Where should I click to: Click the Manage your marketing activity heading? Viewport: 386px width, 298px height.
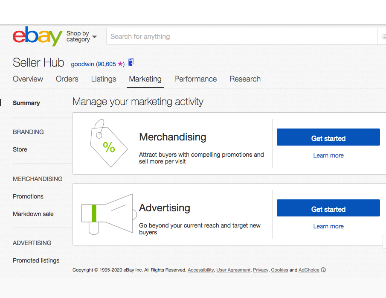click(x=138, y=102)
